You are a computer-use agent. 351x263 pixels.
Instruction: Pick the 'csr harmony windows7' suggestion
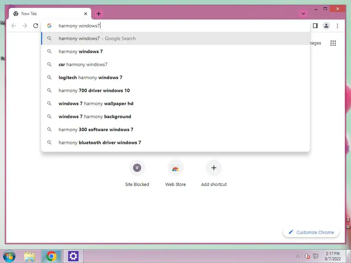[175, 64]
